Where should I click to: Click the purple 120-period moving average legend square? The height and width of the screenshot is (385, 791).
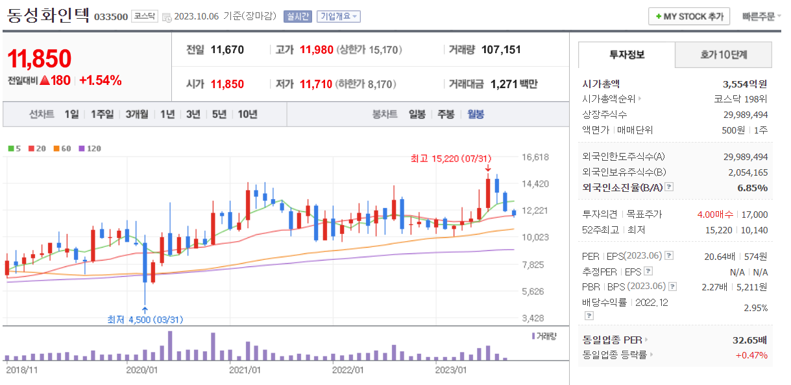point(82,148)
